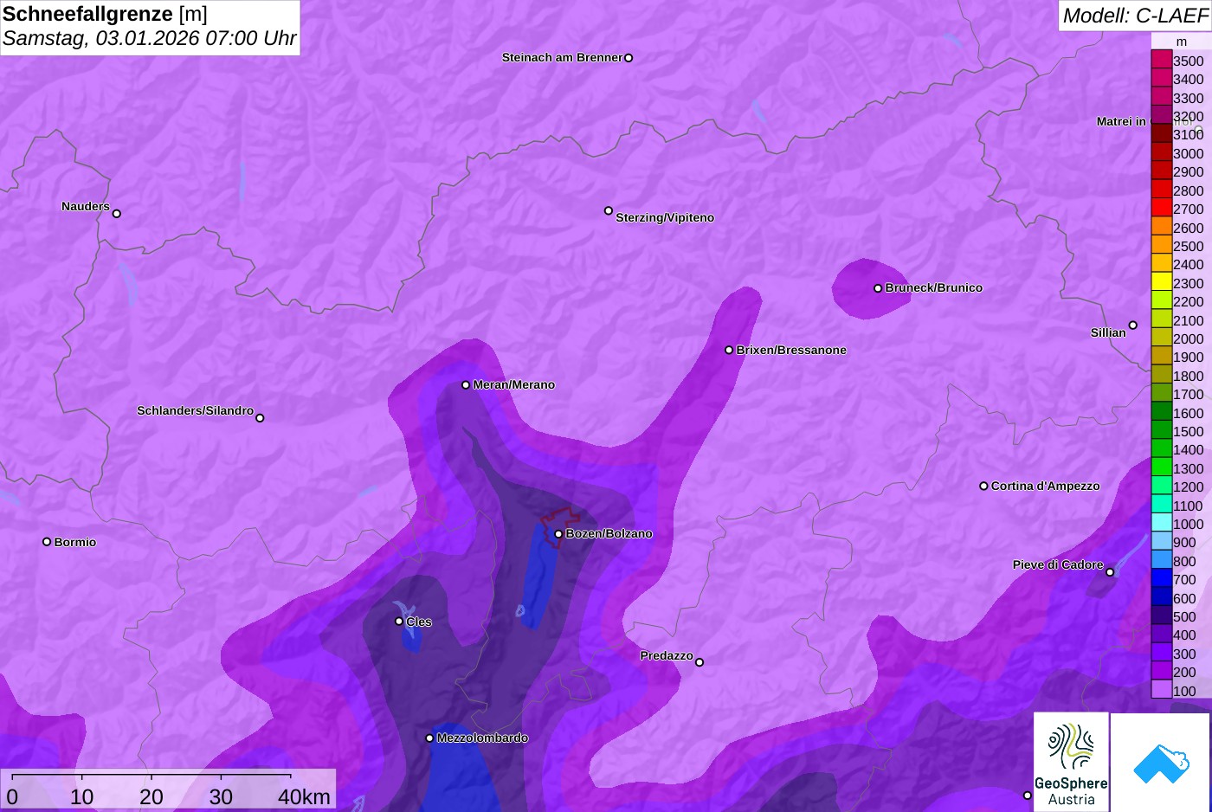The height and width of the screenshot is (812, 1212).
Task: Click the Cortina d'Ampezzo city marker
Action: pyautogui.click(x=983, y=487)
